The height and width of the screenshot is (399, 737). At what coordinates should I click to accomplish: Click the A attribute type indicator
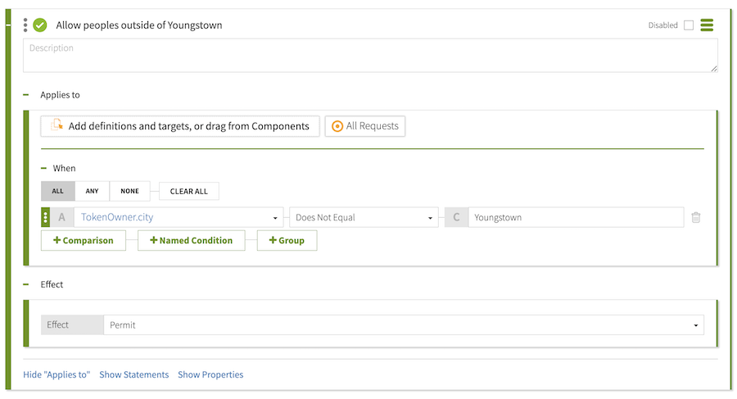pyautogui.click(x=61, y=218)
